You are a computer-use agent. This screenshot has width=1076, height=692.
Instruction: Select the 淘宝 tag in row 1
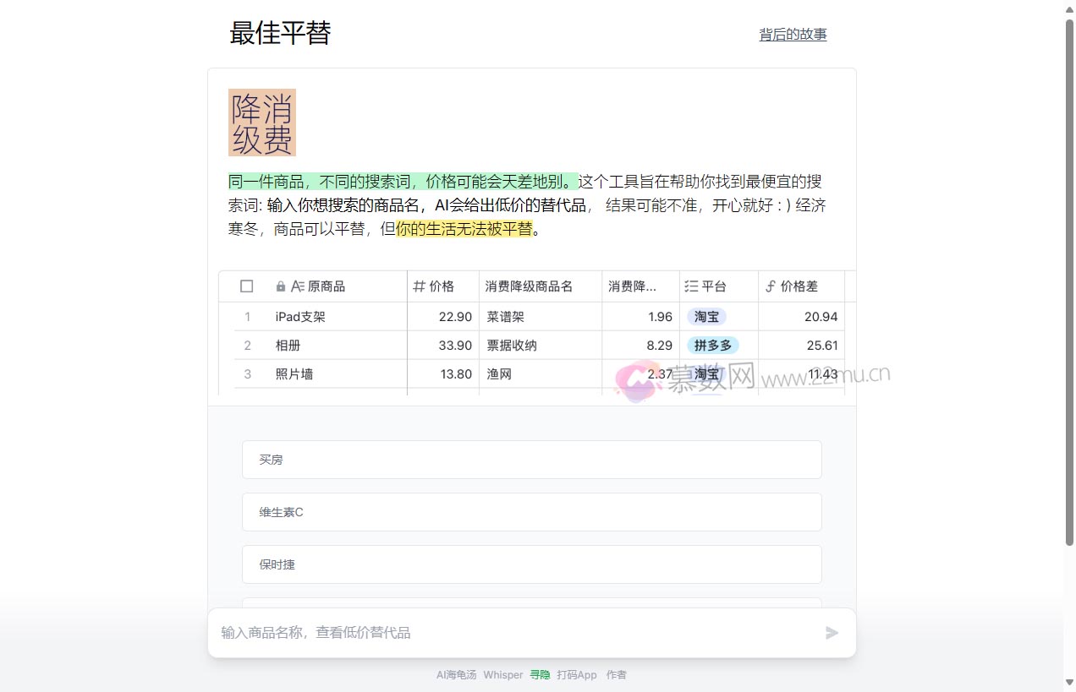[x=706, y=317]
